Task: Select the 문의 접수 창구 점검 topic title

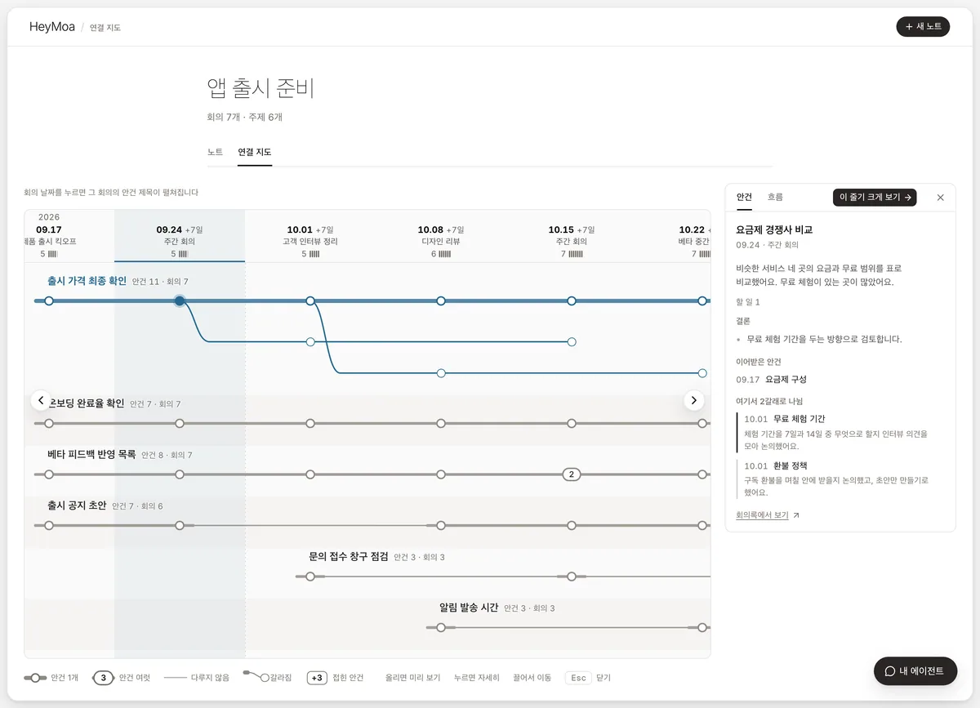Action: pyautogui.click(x=349, y=556)
